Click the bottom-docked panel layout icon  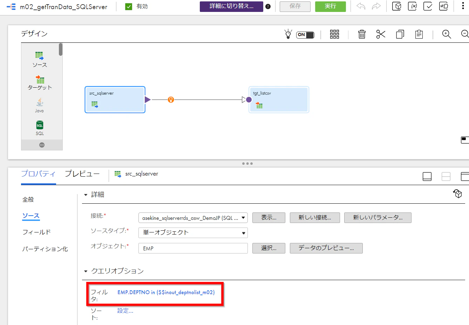coord(427,176)
